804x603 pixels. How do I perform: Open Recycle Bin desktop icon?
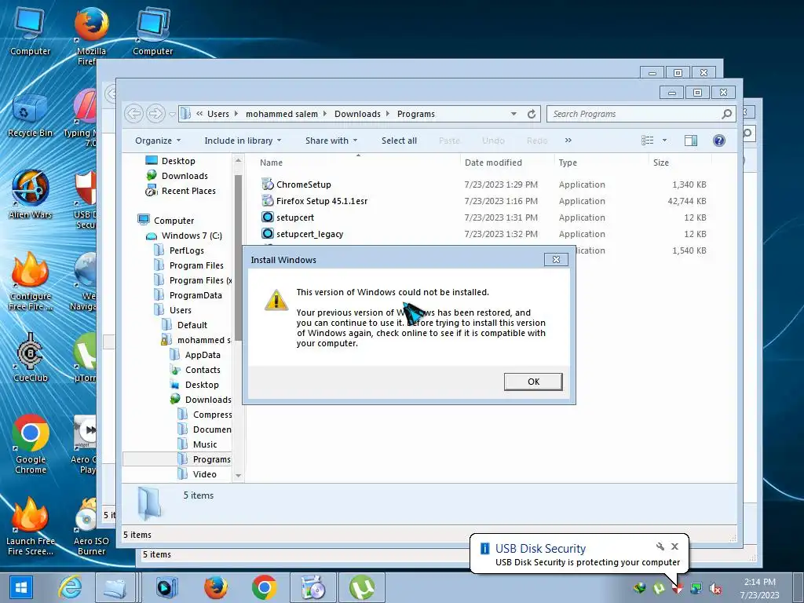tap(30, 116)
